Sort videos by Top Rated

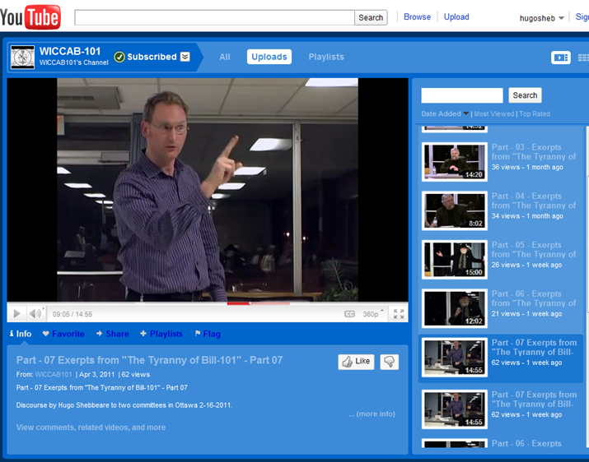pyautogui.click(x=534, y=113)
